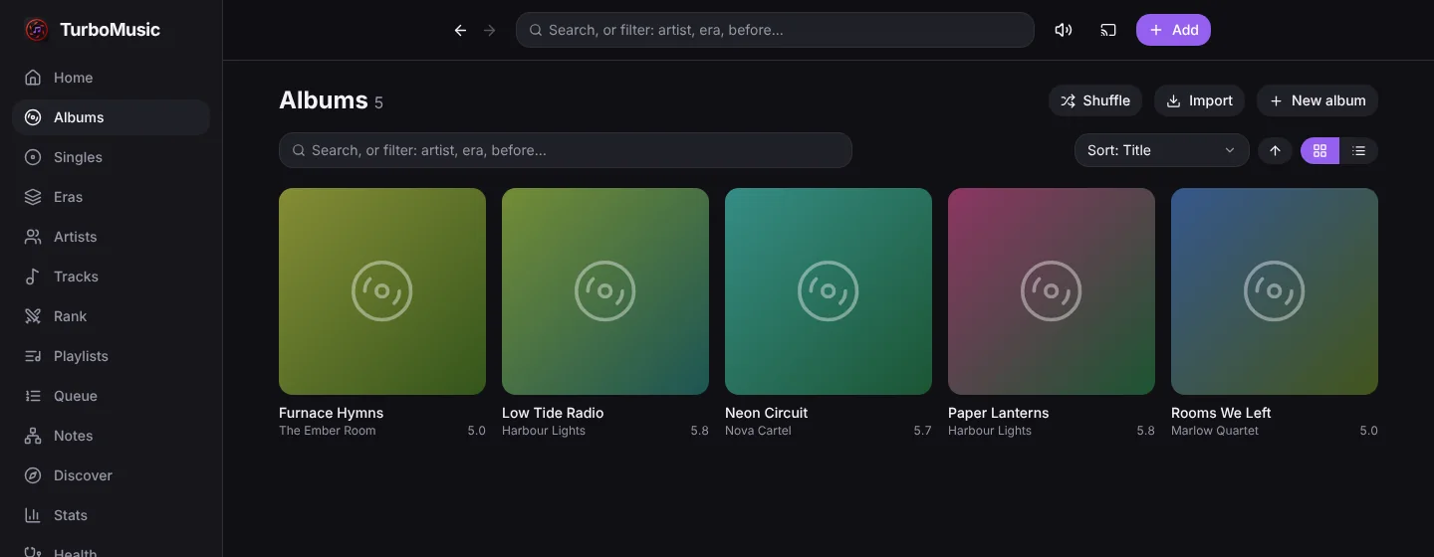Open the volume speaker control
Viewport: 1434px width, 557px height.
coord(1064,30)
